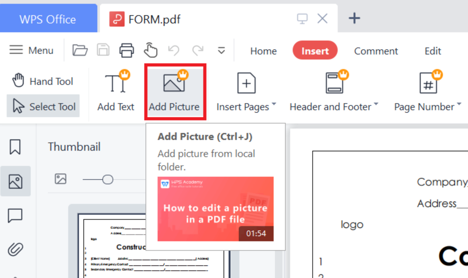Click the Thumbnail panel heading
468x278 pixels.
pyautogui.click(x=74, y=147)
